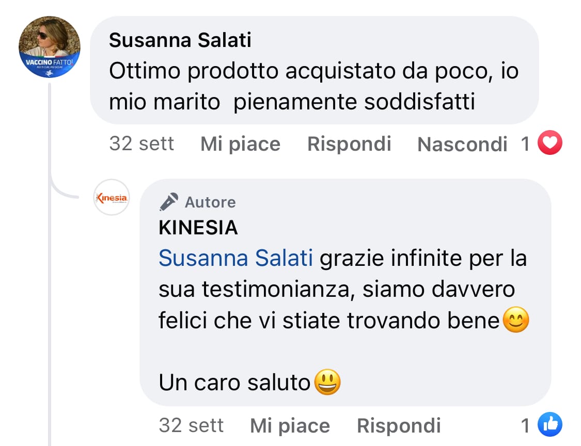Reply to KINESIA's comment via Rispondi
This screenshot has width=581, height=446.
(399, 426)
